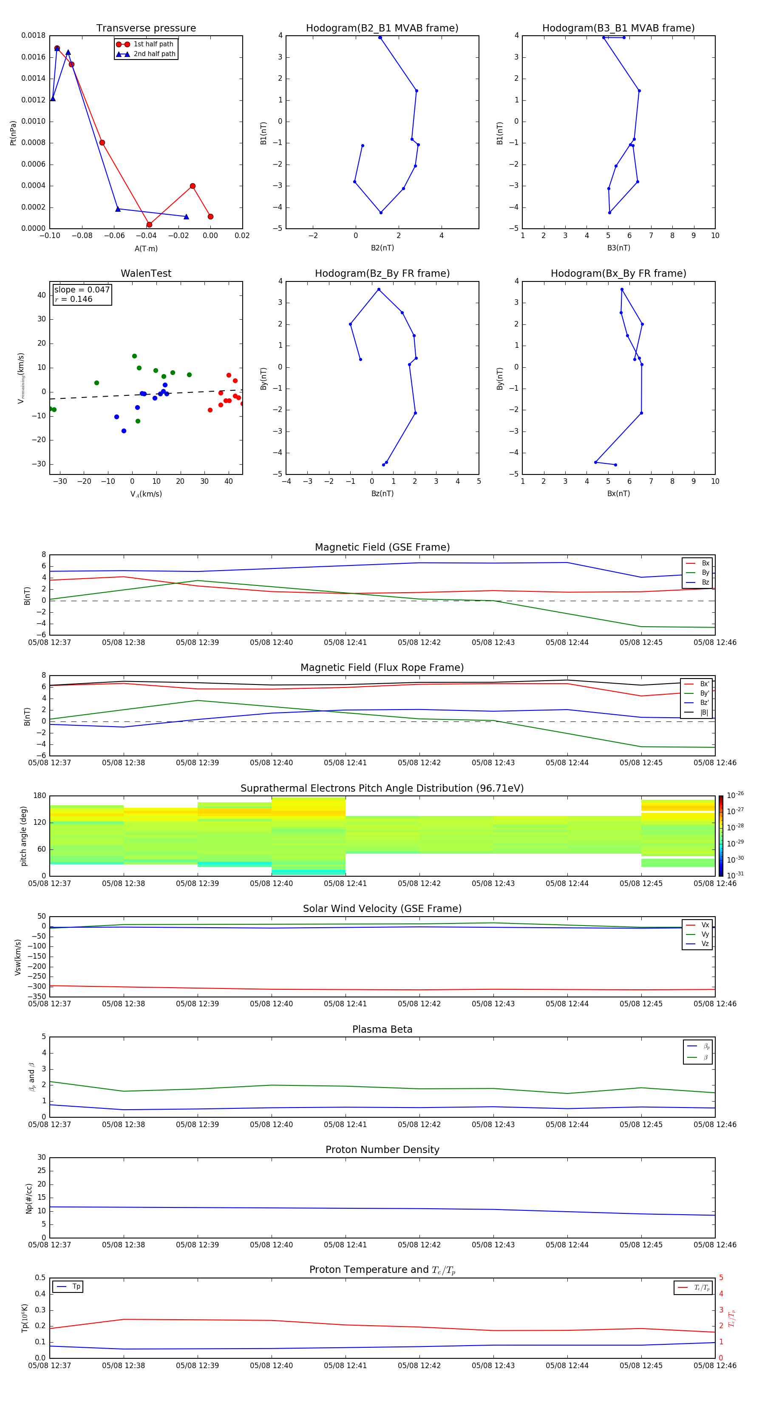Click the 'Pt(nPa)' y-axis label
The width and height of the screenshot is (765, 1403).
tap(13, 132)
